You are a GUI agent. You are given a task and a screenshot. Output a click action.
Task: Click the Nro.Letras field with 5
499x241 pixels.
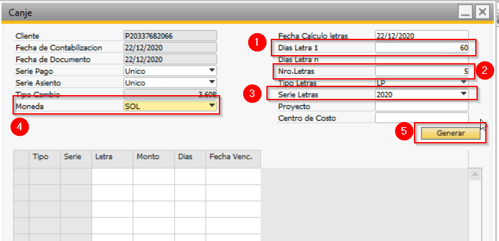click(x=421, y=71)
